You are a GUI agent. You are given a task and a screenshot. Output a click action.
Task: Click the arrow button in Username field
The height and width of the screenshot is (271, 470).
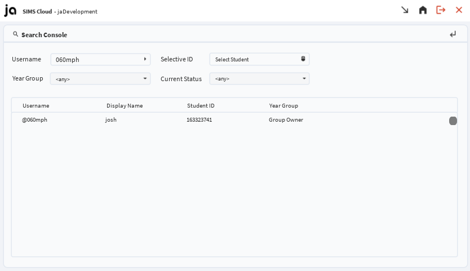(145, 59)
